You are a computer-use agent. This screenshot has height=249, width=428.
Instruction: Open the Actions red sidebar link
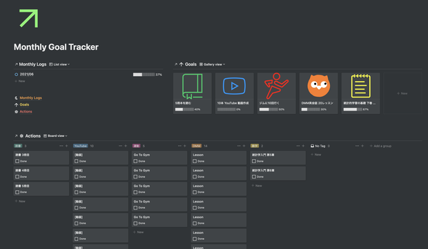pyautogui.click(x=26, y=111)
